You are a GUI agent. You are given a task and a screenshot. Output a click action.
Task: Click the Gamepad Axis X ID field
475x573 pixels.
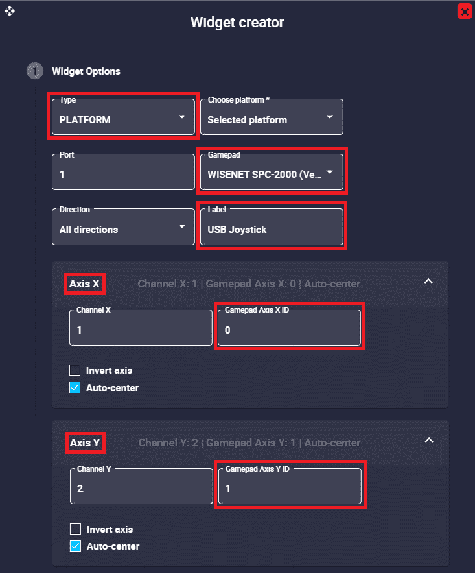coord(289,328)
